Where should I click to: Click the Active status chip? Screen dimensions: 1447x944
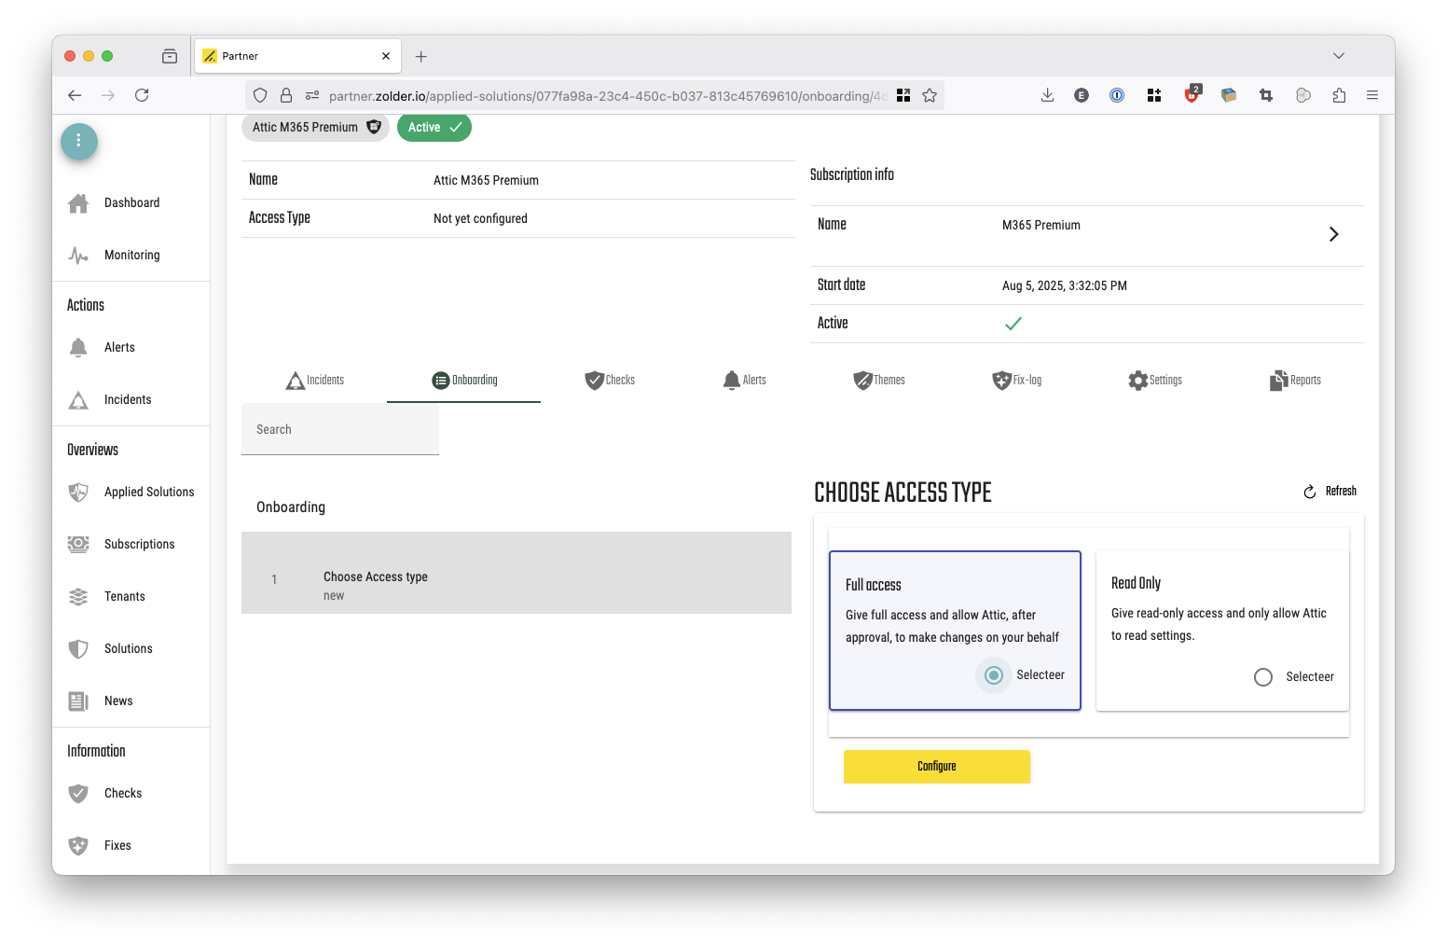pos(434,128)
